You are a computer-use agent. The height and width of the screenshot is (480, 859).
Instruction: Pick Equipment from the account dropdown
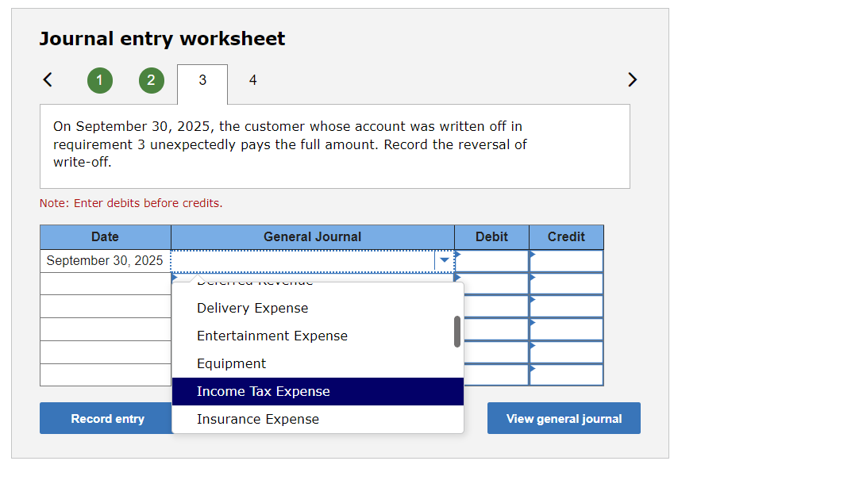point(232,363)
